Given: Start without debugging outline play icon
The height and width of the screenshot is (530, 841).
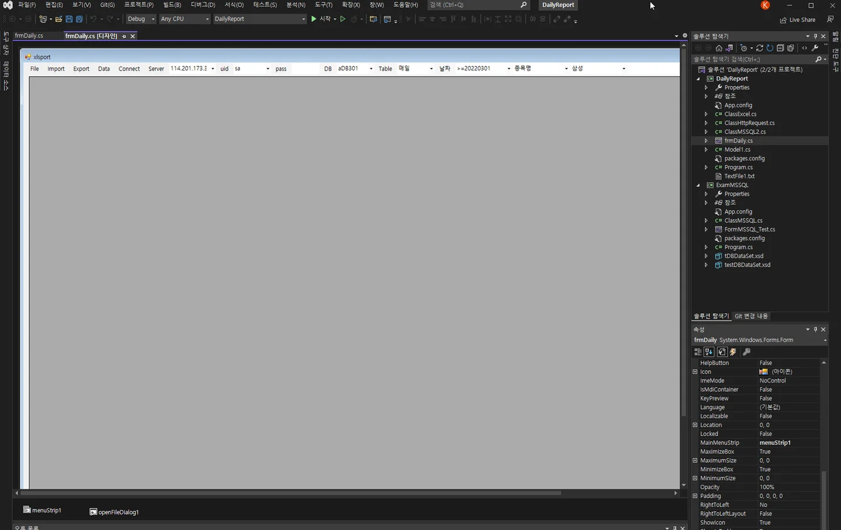Looking at the screenshot, I should [x=343, y=19].
